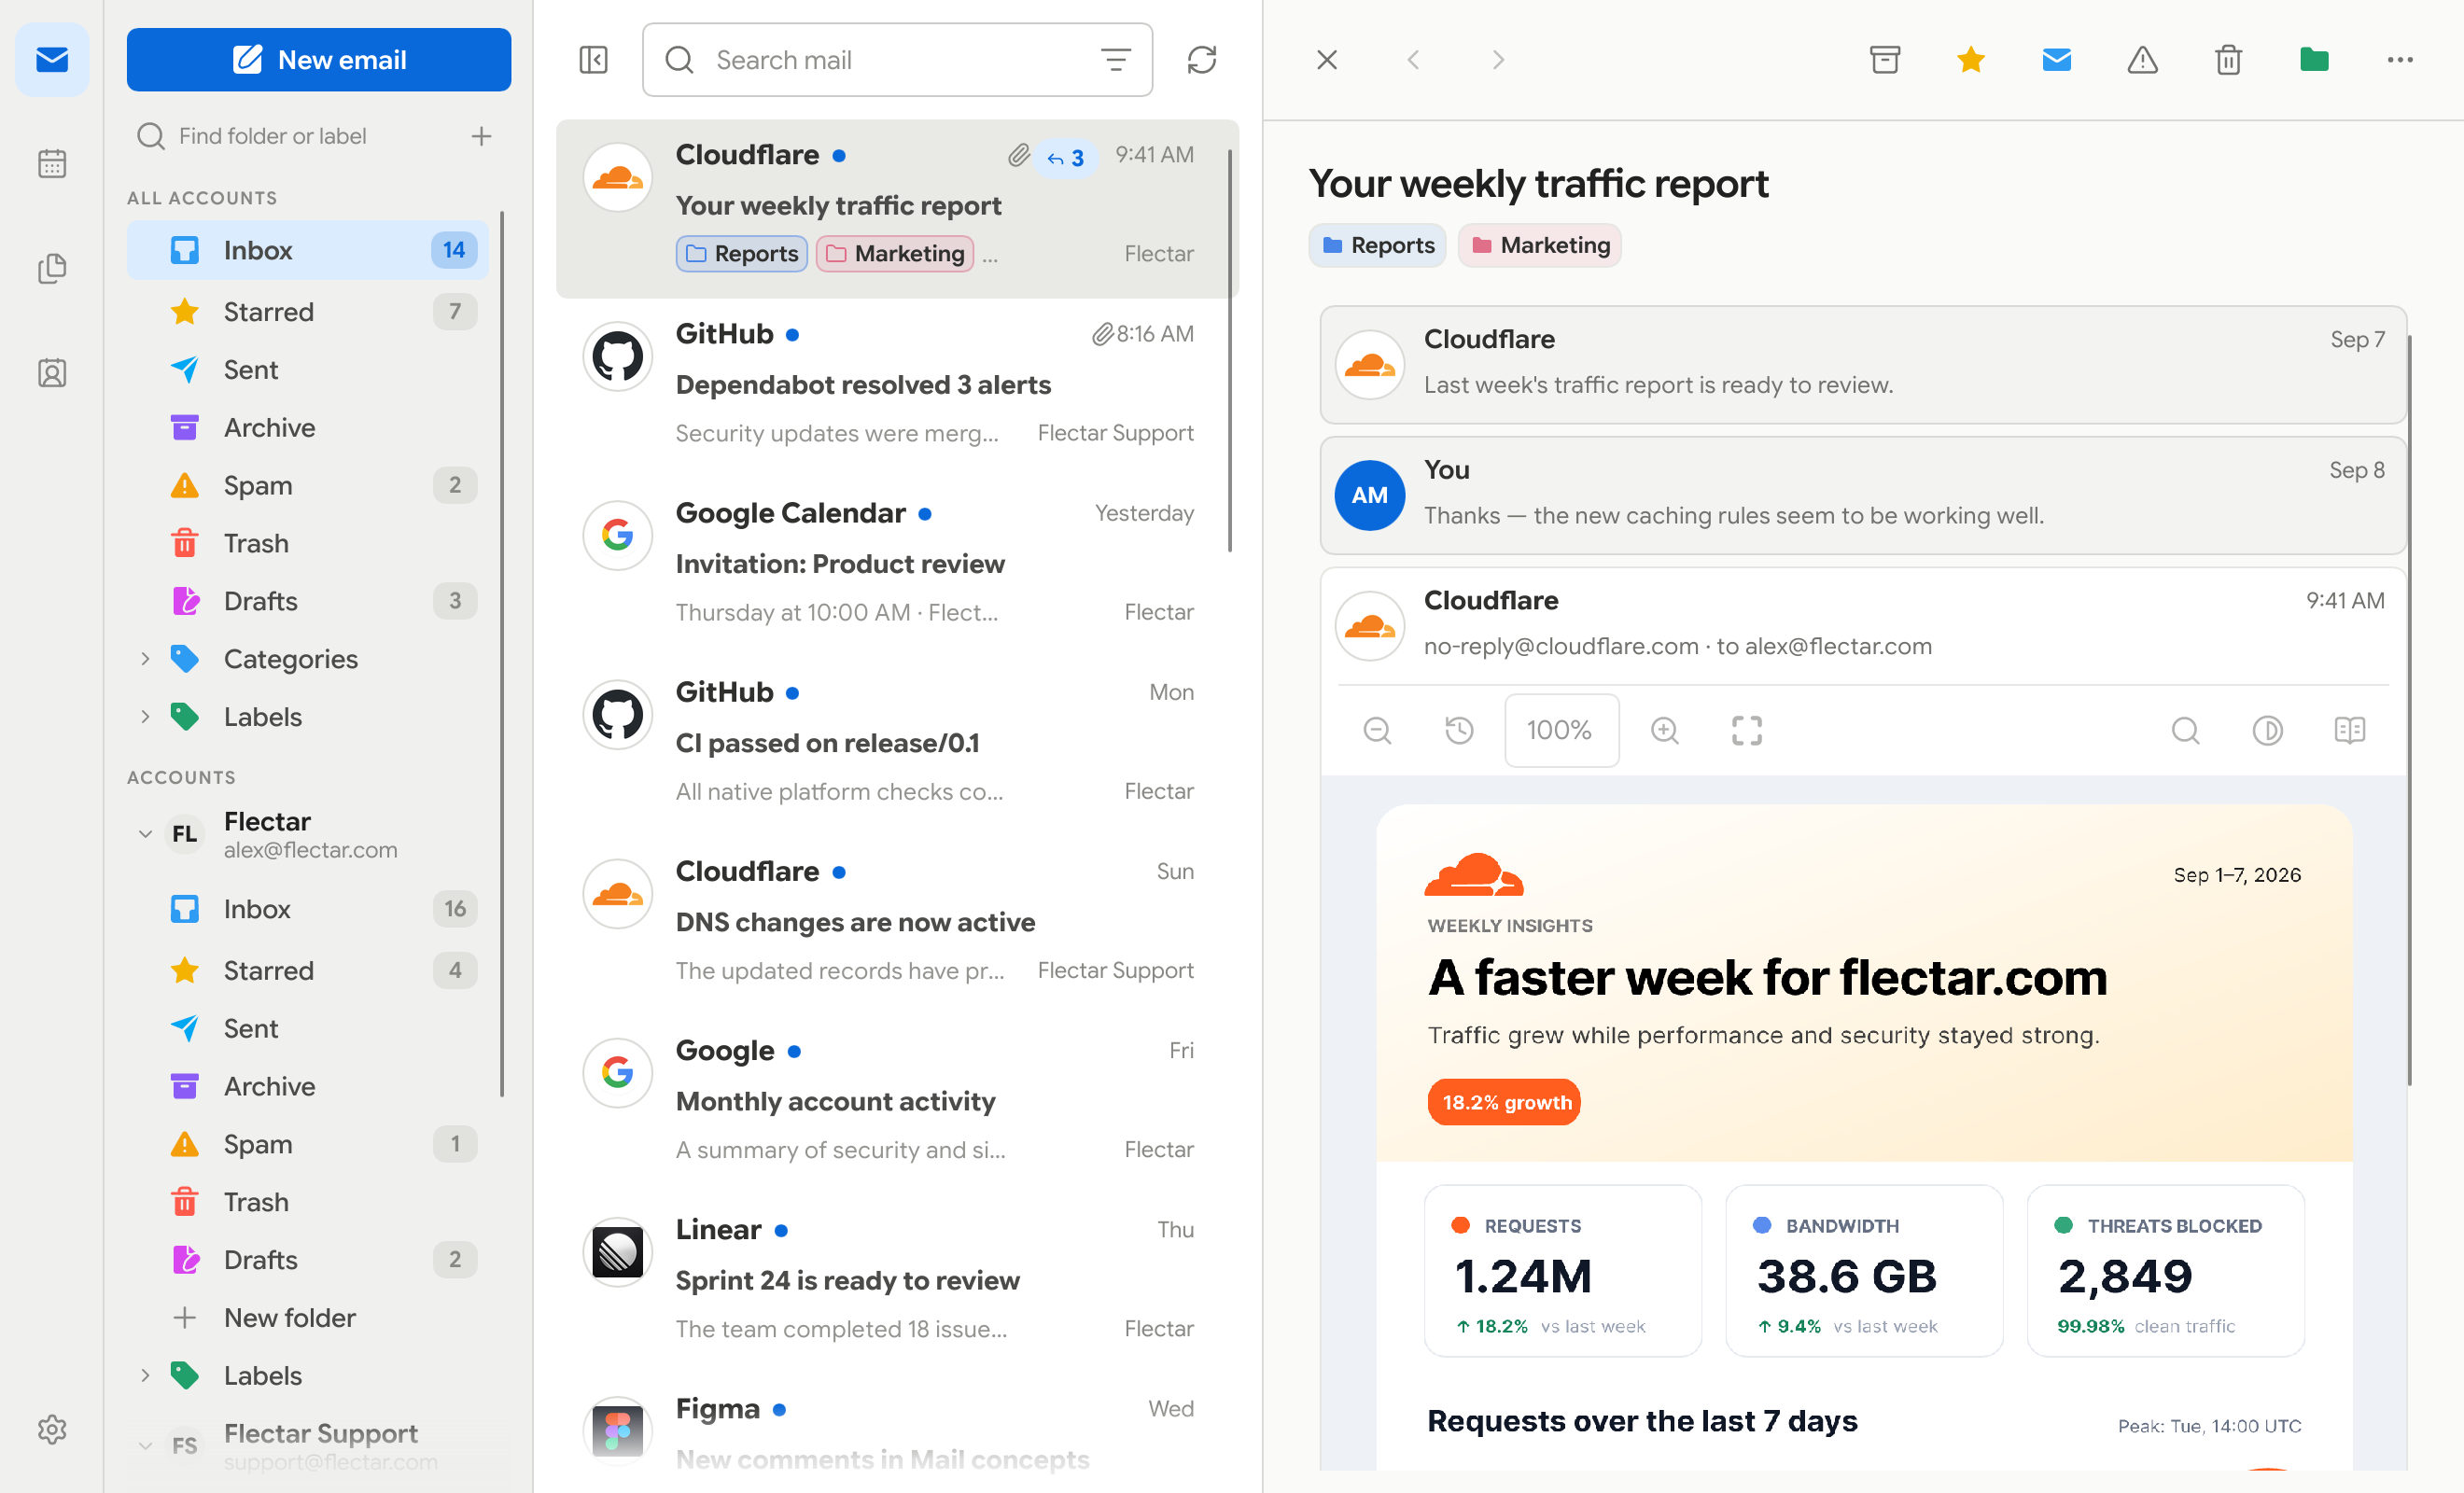Open the Contacts view in left rail
Screen dimensions: 2464x1493
click(x=52, y=373)
